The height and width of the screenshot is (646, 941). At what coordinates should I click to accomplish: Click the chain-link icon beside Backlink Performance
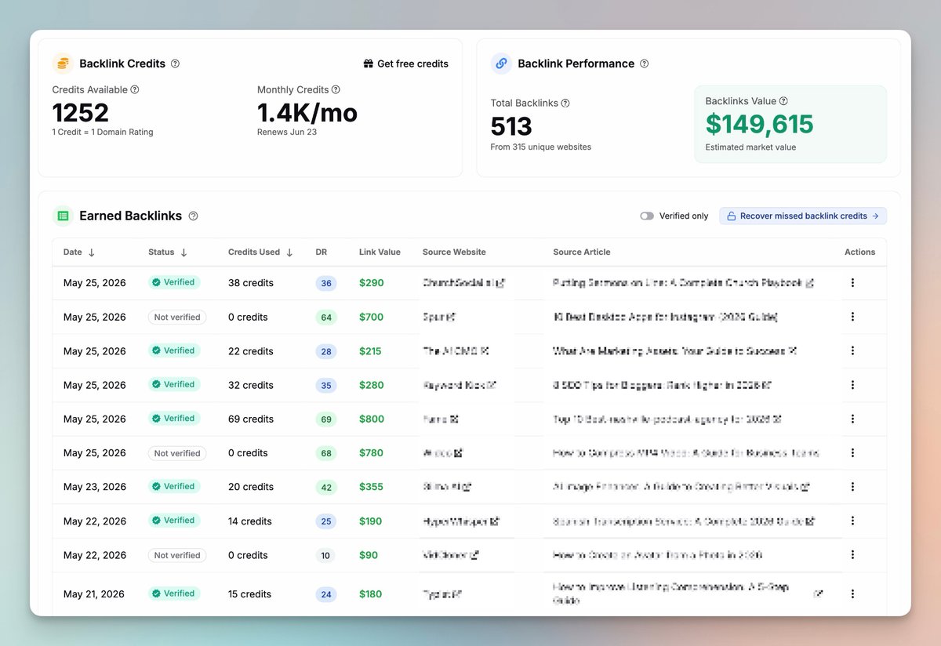coord(501,64)
